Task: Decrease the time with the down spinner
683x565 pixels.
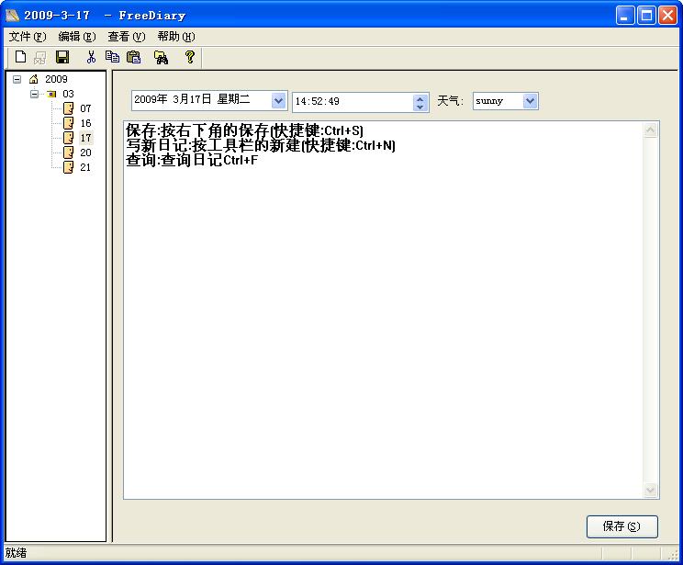Action: pyautogui.click(x=420, y=107)
